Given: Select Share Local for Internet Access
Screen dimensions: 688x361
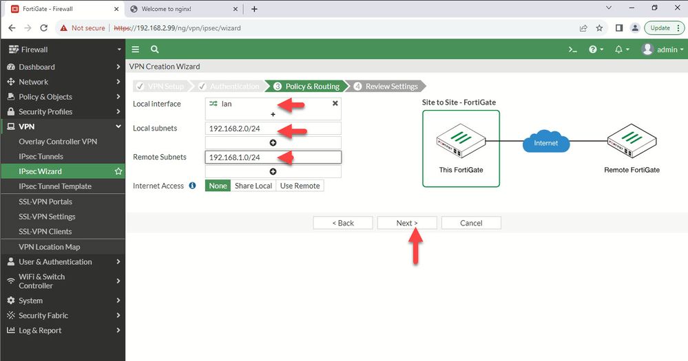Looking at the screenshot, I should click(253, 186).
